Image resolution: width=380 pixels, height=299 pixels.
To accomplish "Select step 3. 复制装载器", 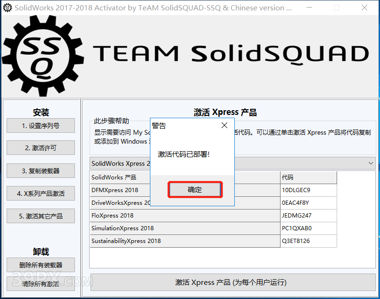I will (x=41, y=171).
